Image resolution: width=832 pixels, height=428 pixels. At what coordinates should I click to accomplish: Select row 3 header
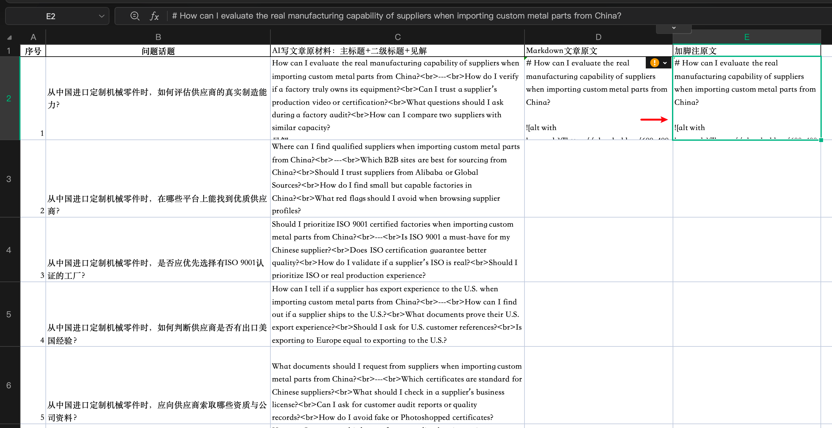click(x=9, y=179)
